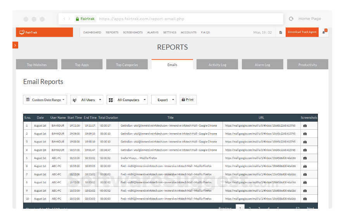This screenshot has width=345, height=218.
Task: Open the Custom Date Range dropdown
Action: pos(45,100)
